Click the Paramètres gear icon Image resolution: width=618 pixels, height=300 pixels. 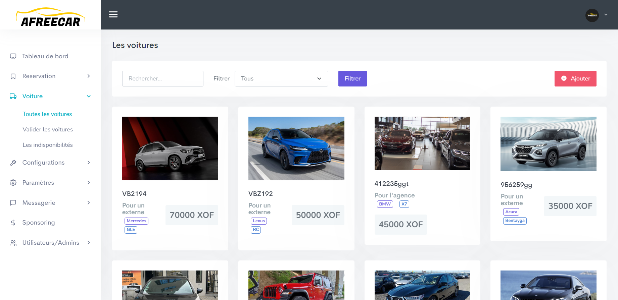click(x=13, y=183)
